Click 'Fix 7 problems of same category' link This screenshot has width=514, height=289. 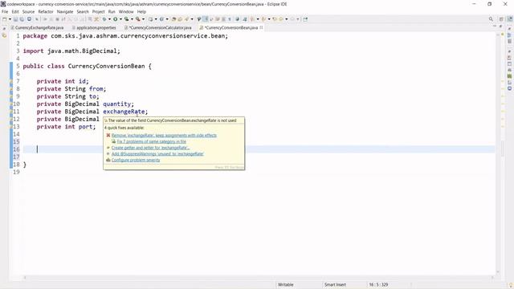coord(152,141)
